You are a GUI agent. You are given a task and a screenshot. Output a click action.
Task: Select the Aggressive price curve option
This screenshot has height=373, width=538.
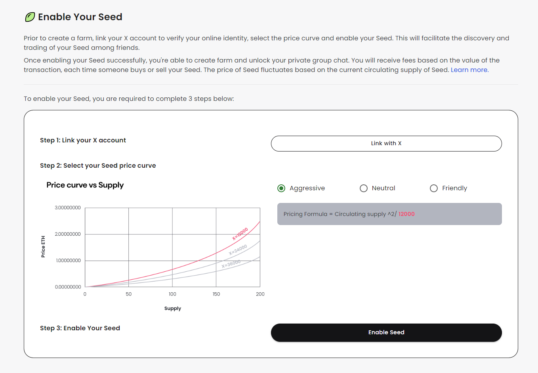coord(281,188)
